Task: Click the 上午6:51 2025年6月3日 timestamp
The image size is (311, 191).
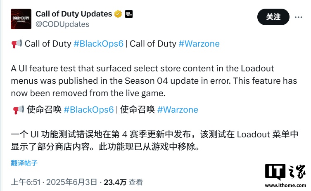Action: (x=54, y=182)
